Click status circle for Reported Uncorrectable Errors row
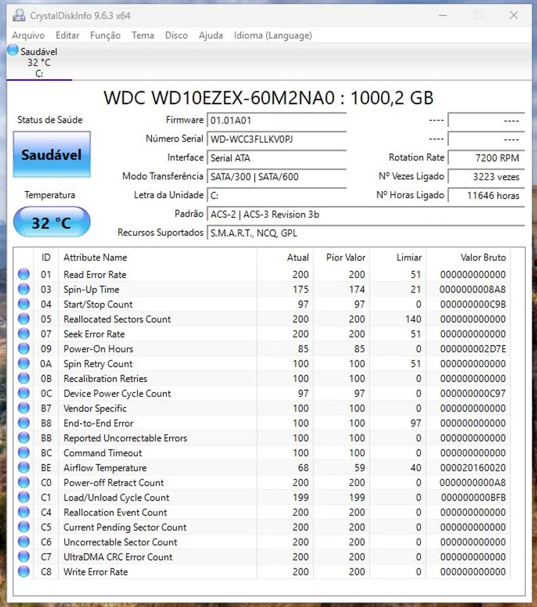Viewport: 537px width, 607px height. click(24, 438)
